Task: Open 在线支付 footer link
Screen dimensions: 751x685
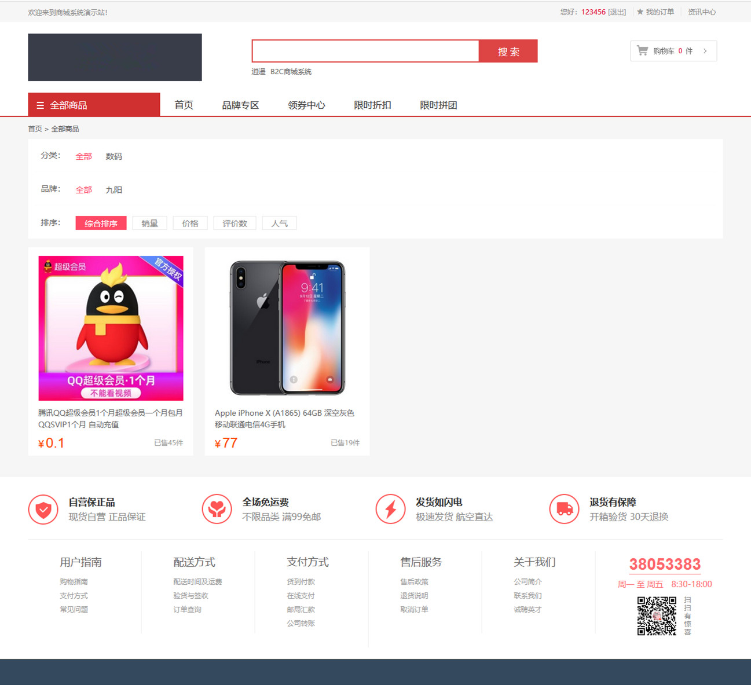Action: pyautogui.click(x=301, y=596)
